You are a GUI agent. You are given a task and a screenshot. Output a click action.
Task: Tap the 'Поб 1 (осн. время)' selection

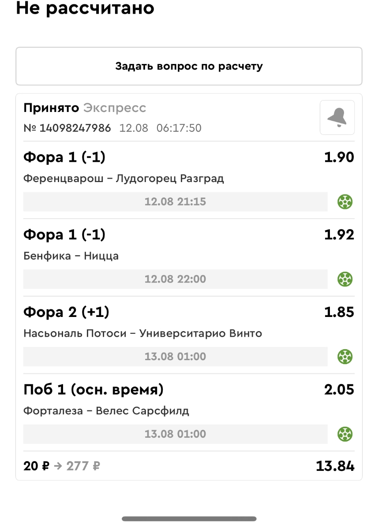click(94, 390)
